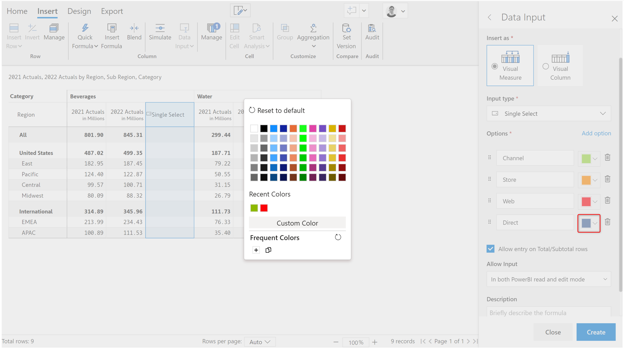The image size is (624, 349).
Task: Expand the Allow Input mode dropdown
Action: point(549,279)
